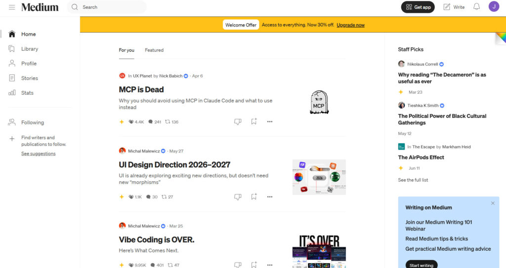Switch to the Featured tab
The width and height of the screenshot is (506, 268).
(154, 50)
